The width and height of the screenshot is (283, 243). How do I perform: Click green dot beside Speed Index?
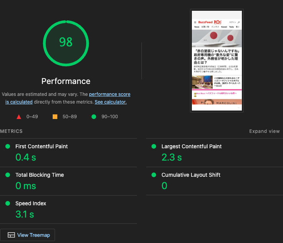click(x=8, y=203)
